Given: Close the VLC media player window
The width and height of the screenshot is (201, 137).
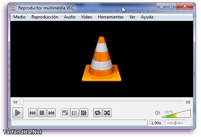Looking at the screenshot, I should (x=185, y=6).
